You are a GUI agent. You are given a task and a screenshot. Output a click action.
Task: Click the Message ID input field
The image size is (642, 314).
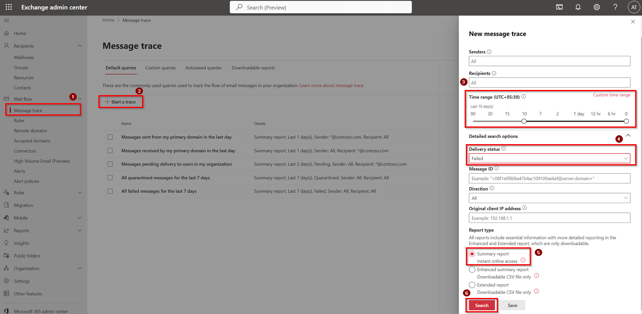(549, 178)
